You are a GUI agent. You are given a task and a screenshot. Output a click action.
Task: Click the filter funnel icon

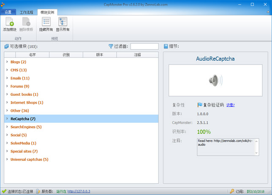coord(111,46)
